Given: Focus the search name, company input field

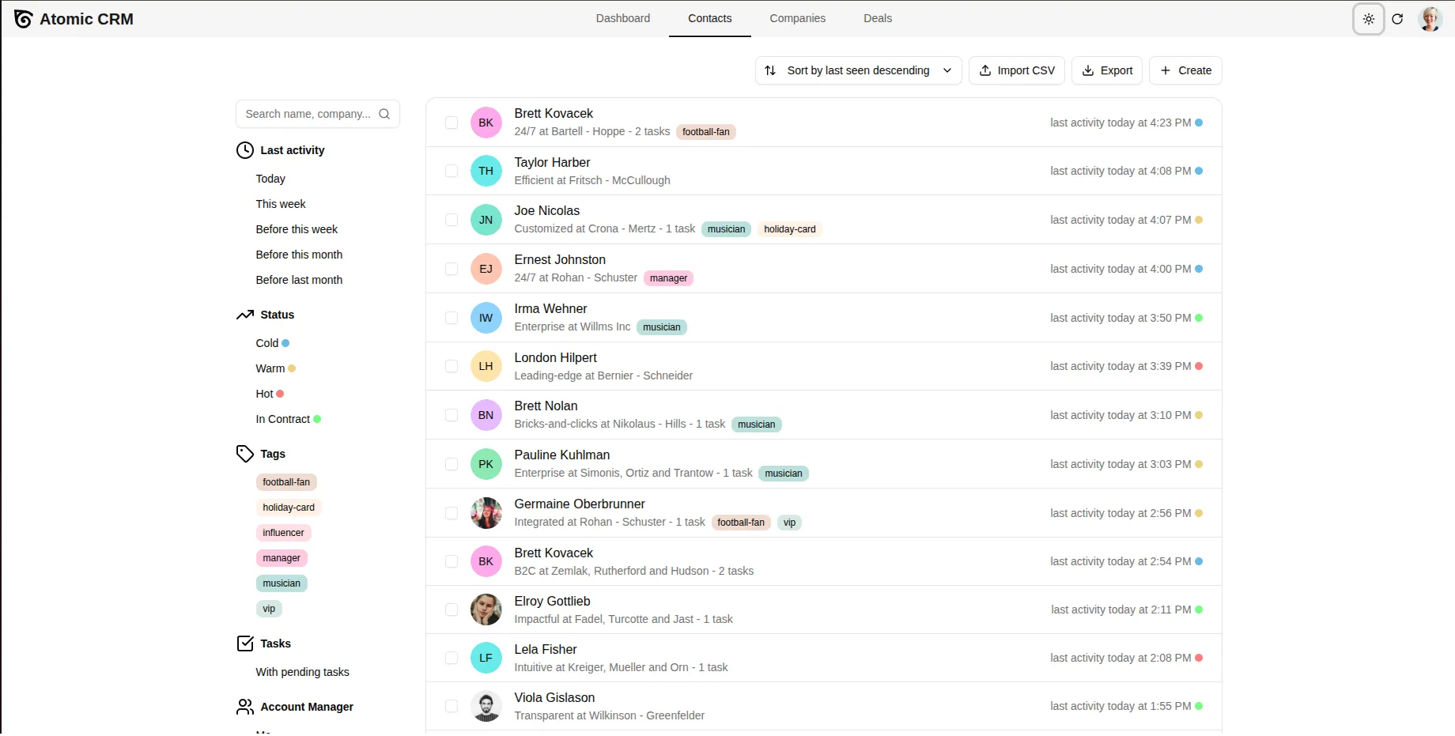Looking at the screenshot, I should [308, 114].
